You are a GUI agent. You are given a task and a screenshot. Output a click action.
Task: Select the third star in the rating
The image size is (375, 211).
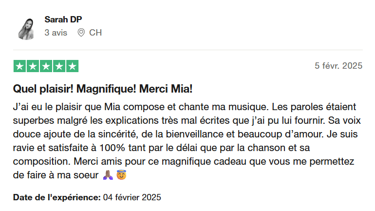coord(46,66)
